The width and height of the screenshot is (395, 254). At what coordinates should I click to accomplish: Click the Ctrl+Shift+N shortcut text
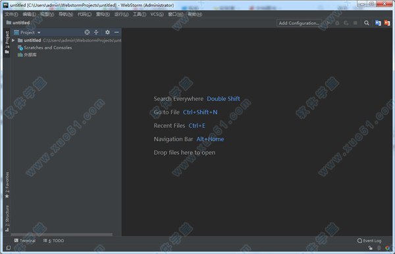coord(200,112)
